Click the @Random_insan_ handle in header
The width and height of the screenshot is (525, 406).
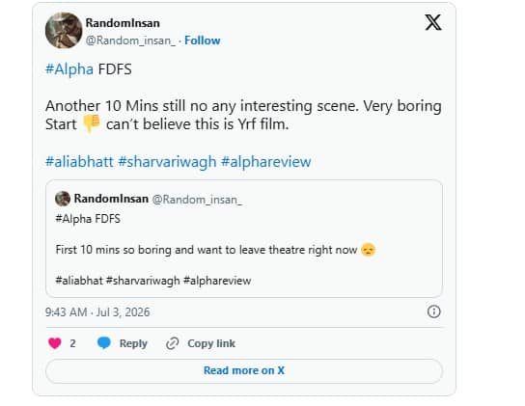pos(130,41)
